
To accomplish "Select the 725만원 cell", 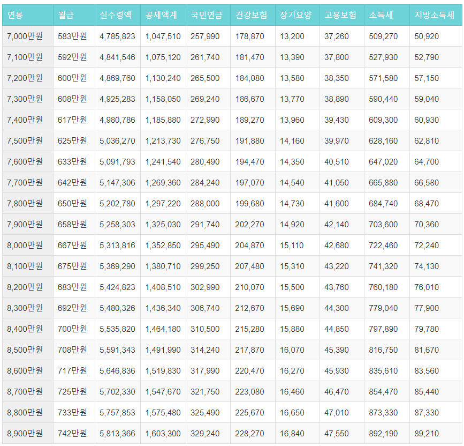I will 74,391.
